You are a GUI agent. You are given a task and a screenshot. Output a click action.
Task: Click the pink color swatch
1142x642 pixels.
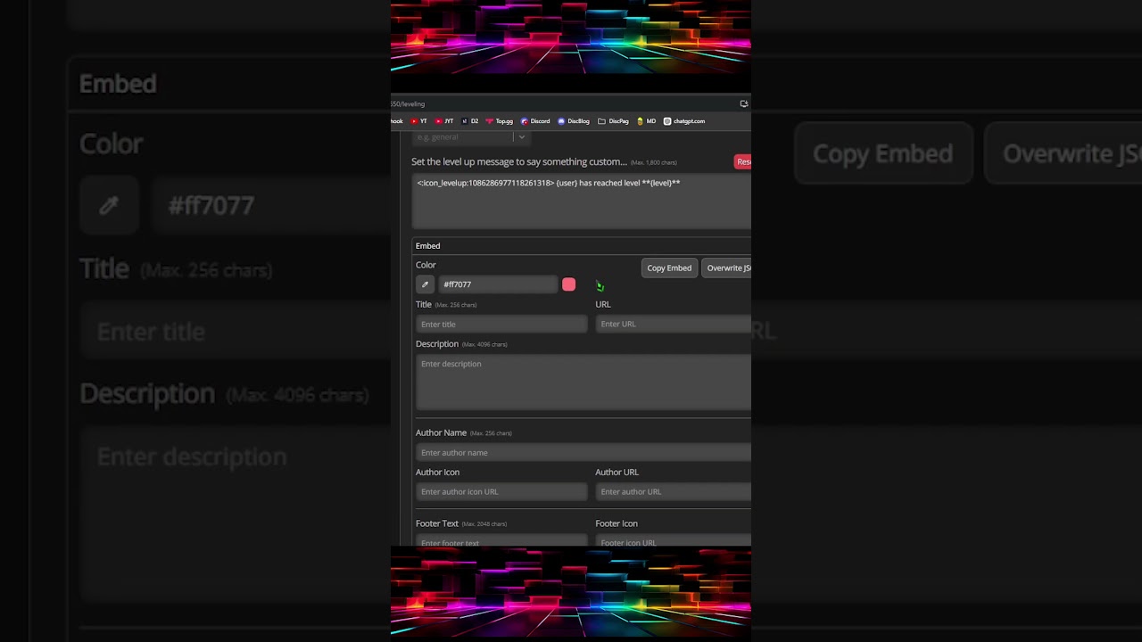coord(569,284)
